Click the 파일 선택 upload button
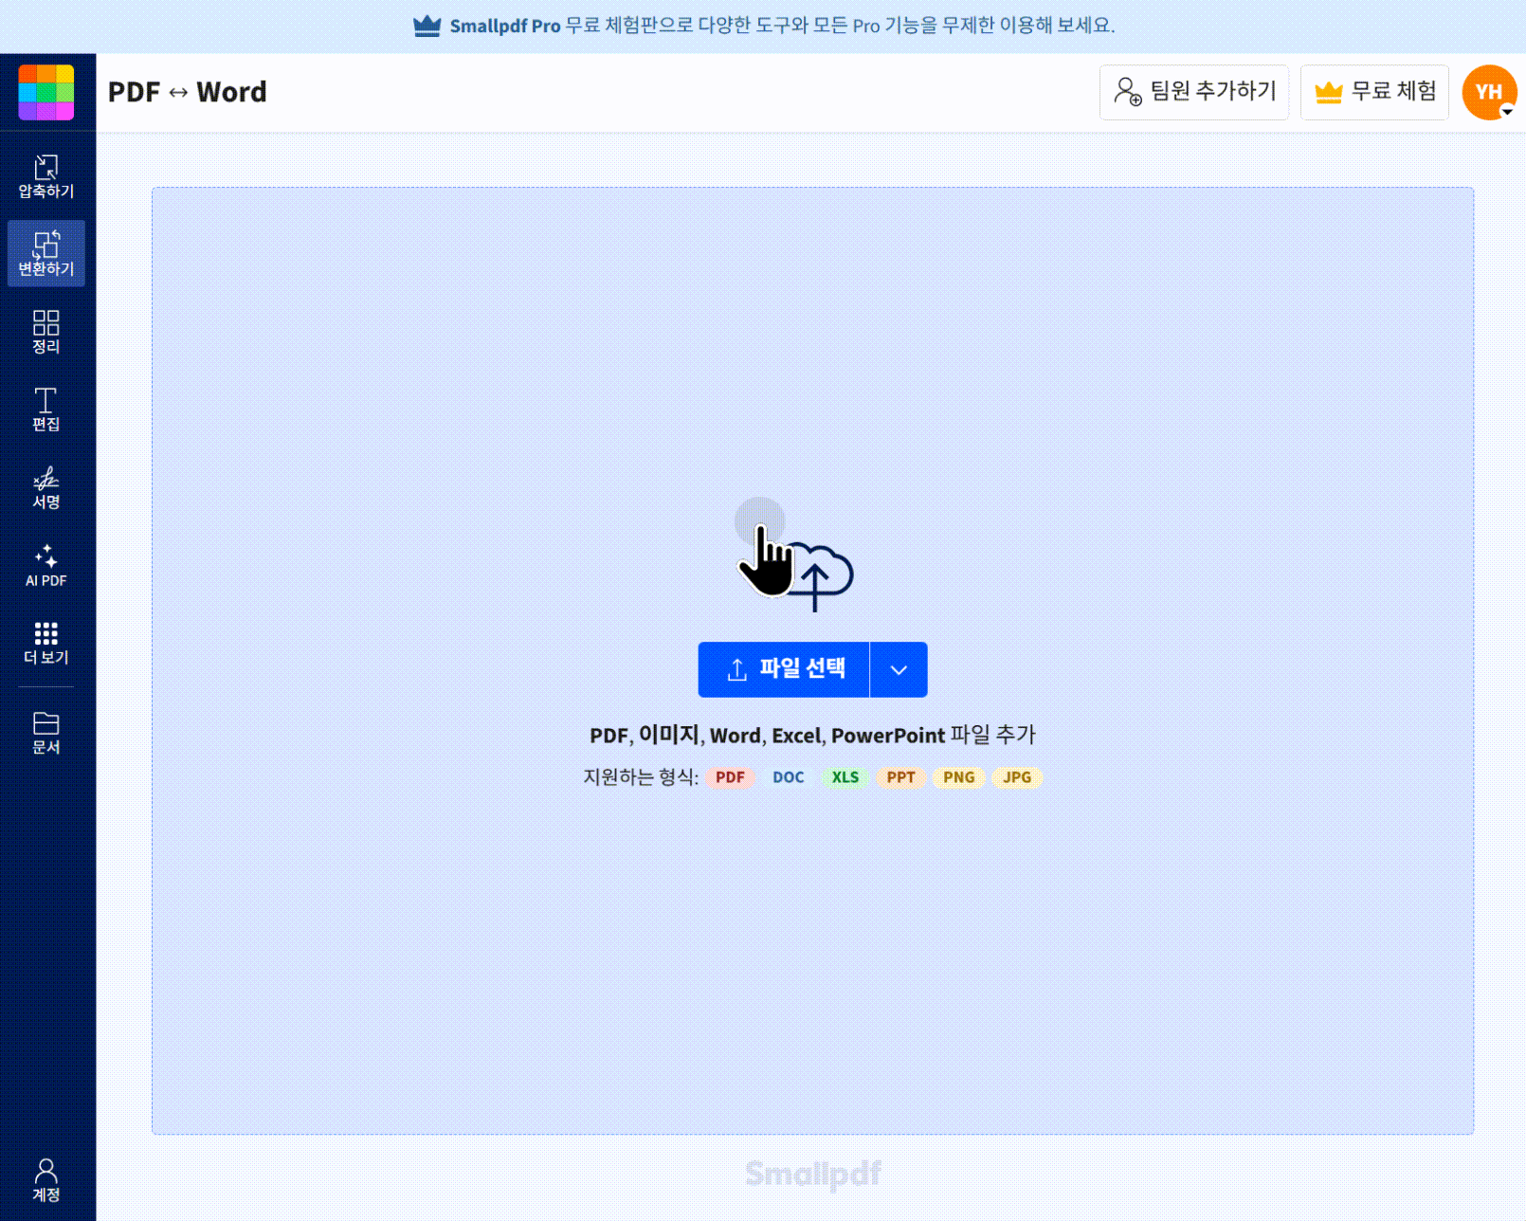 (x=784, y=669)
